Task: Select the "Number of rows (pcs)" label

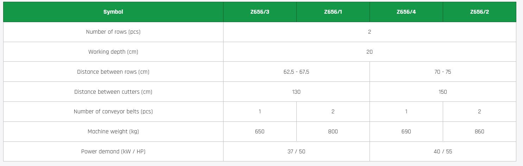Action: tap(113, 32)
